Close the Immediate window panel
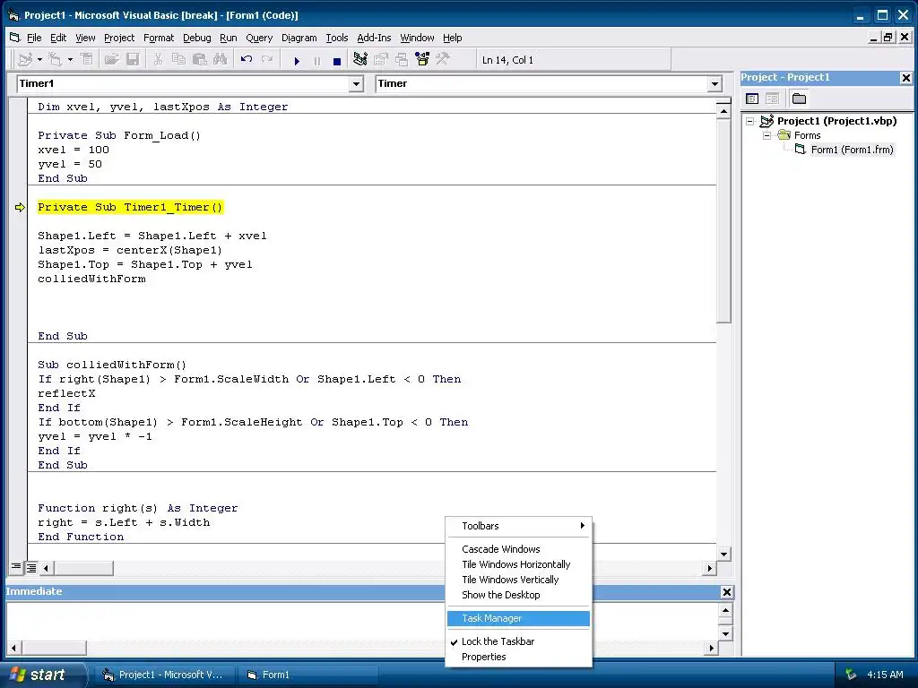The height and width of the screenshot is (688, 918). point(726,592)
